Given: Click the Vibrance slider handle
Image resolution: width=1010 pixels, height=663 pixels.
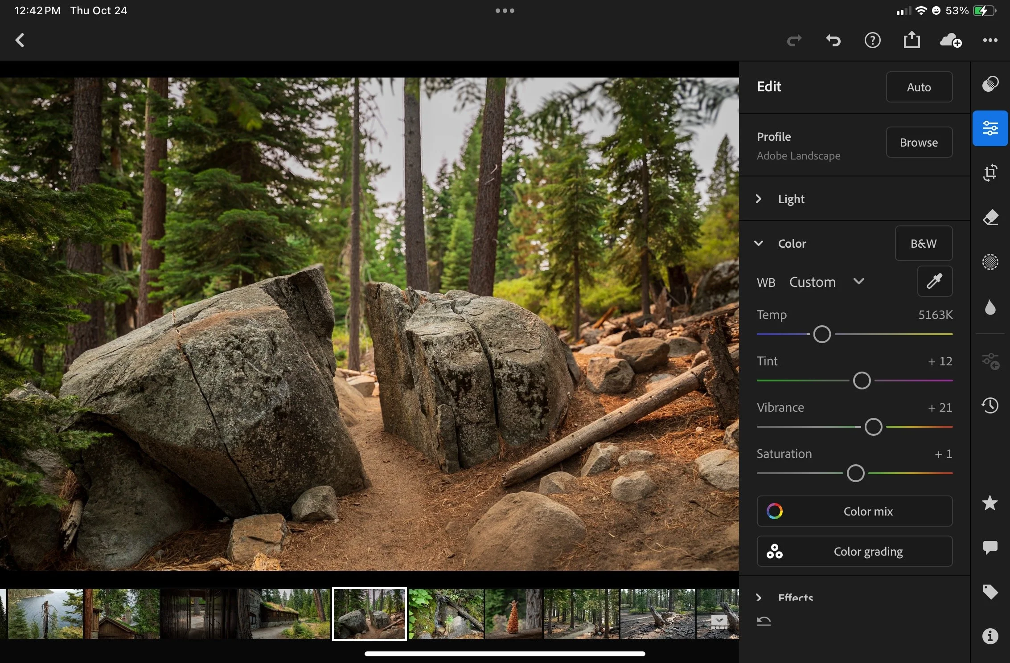Looking at the screenshot, I should pyautogui.click(x=873, y=427).
